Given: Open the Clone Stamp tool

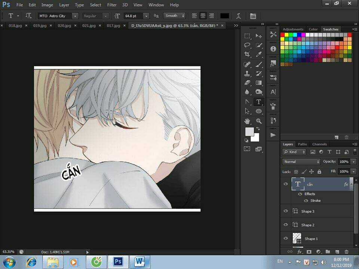Looking at the screenshot, I should point(247,73).
